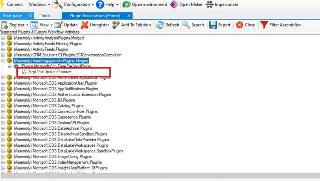This screenshot has height=181, width=320.
Task: Click the assembly icon of ActivityAnalysisPlugins.Merged
Action: coord(9,38)
